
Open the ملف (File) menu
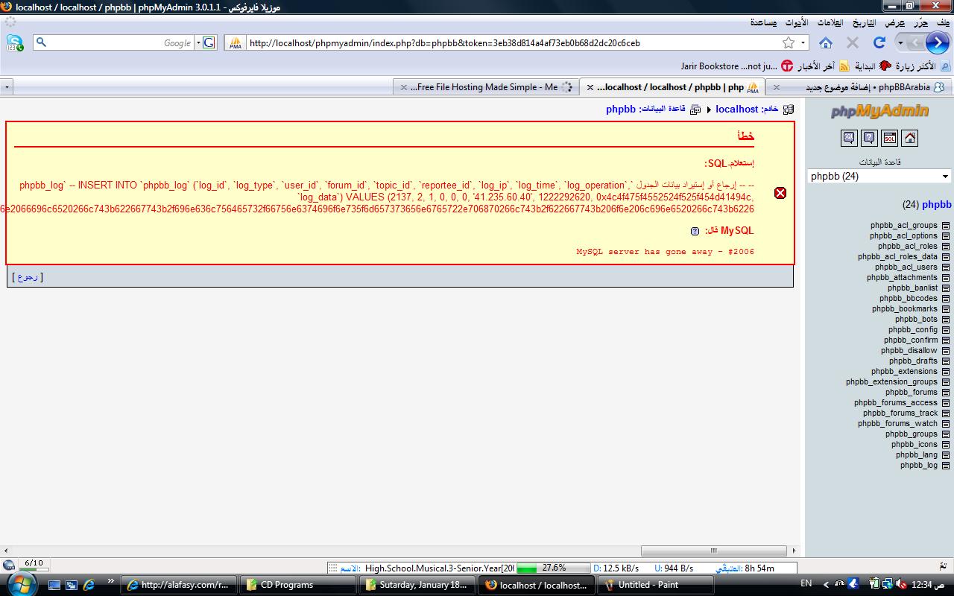coord(943,23)
